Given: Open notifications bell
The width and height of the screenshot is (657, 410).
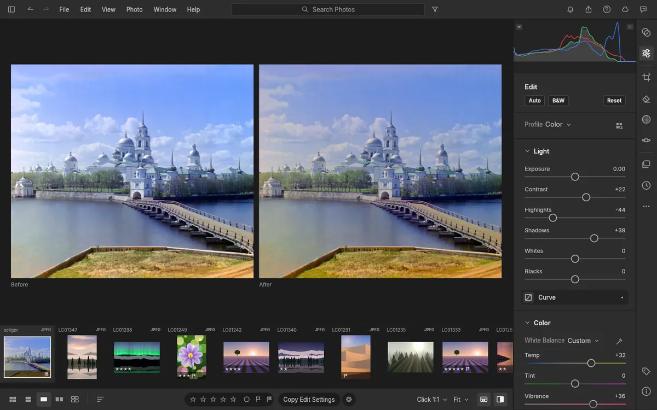Looking at the screenshot, I should click(570, 9).
